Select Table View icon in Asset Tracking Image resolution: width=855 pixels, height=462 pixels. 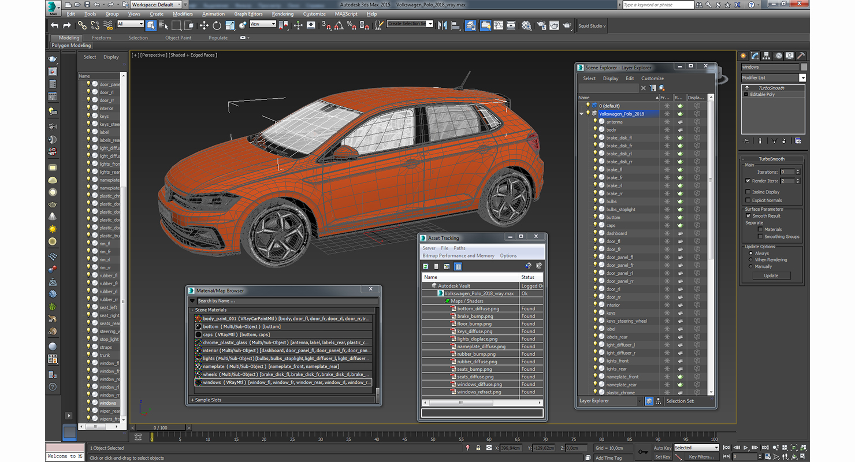458,266
